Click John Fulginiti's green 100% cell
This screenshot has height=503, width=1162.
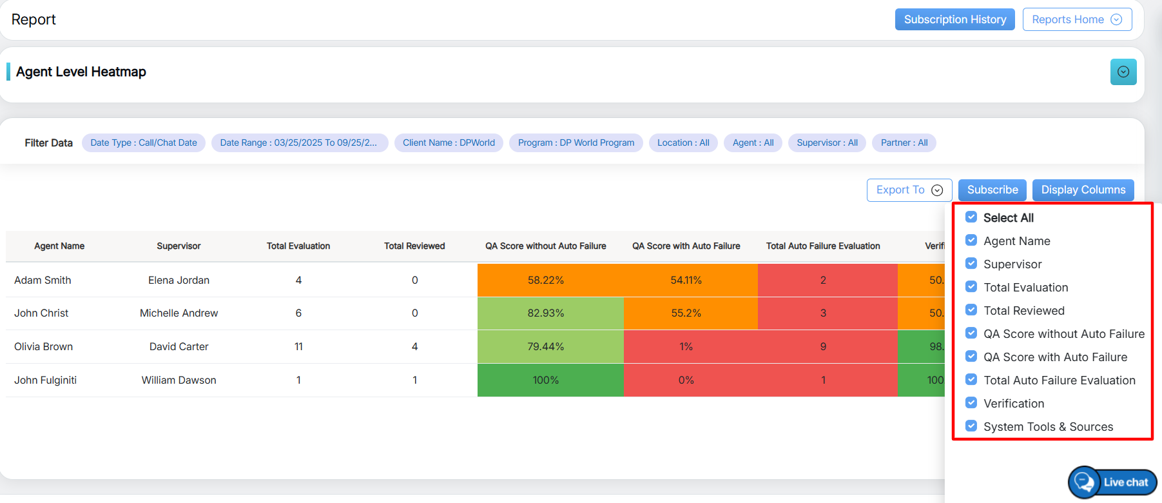click(x=545, y=380)
